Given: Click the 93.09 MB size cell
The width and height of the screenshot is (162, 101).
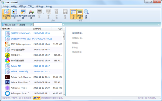Looking at the screenshot, I should click(x=58, y=44).
